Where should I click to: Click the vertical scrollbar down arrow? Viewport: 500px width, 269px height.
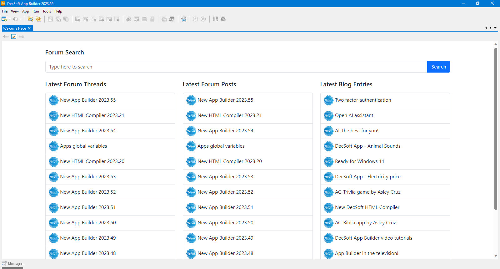496,256
